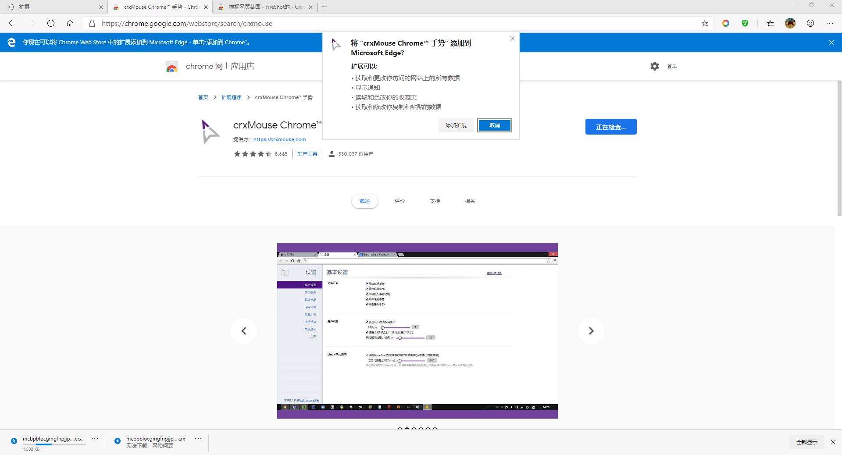Select the 概述 tab
This screenshot has height=455, width=842.
click(365, 201)
